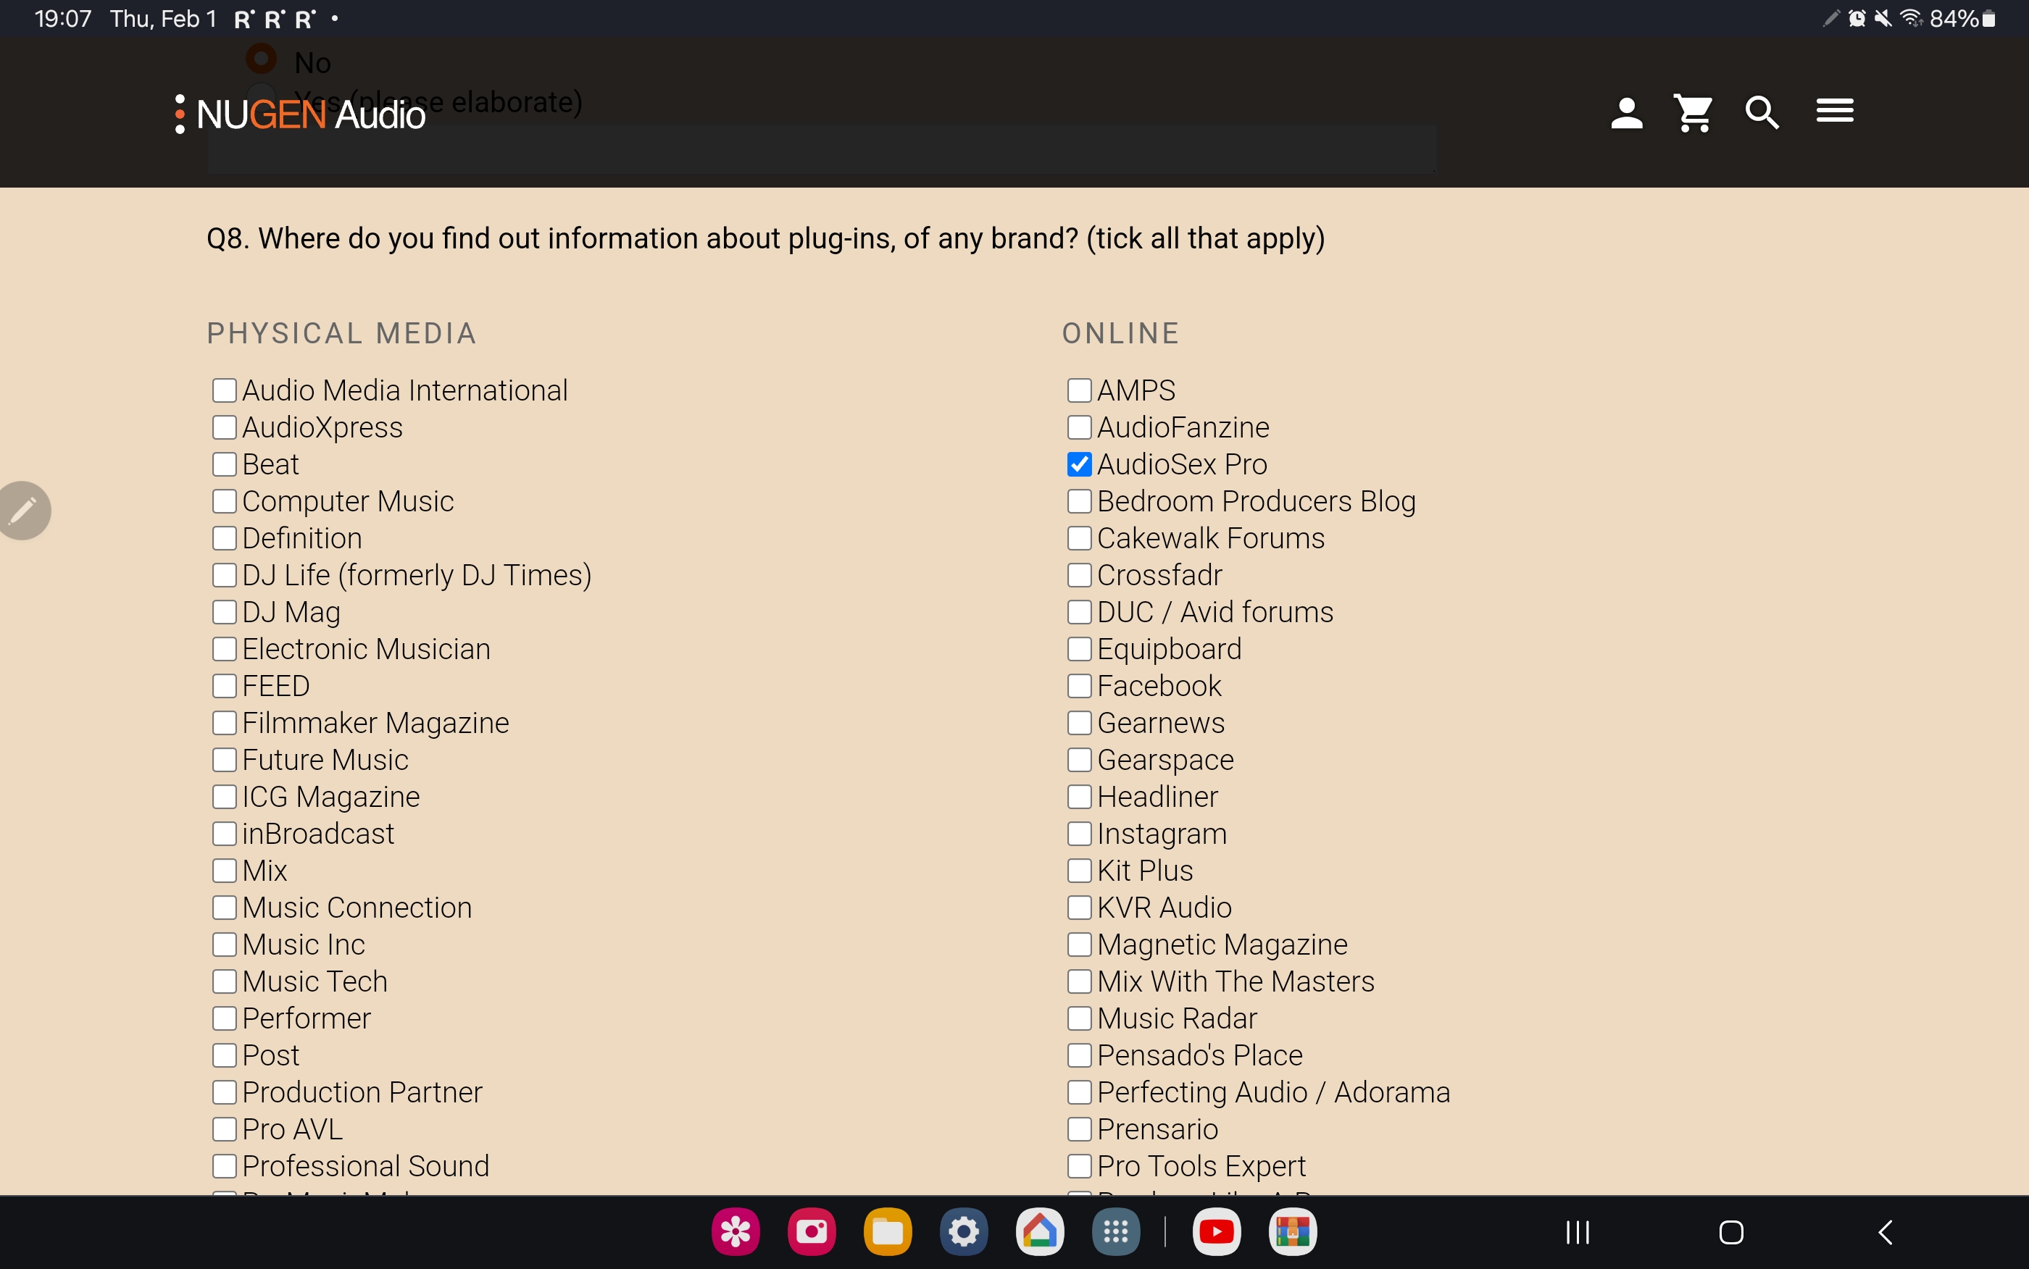Select the KVR Audio checkbox

(x=1080, y=908)
